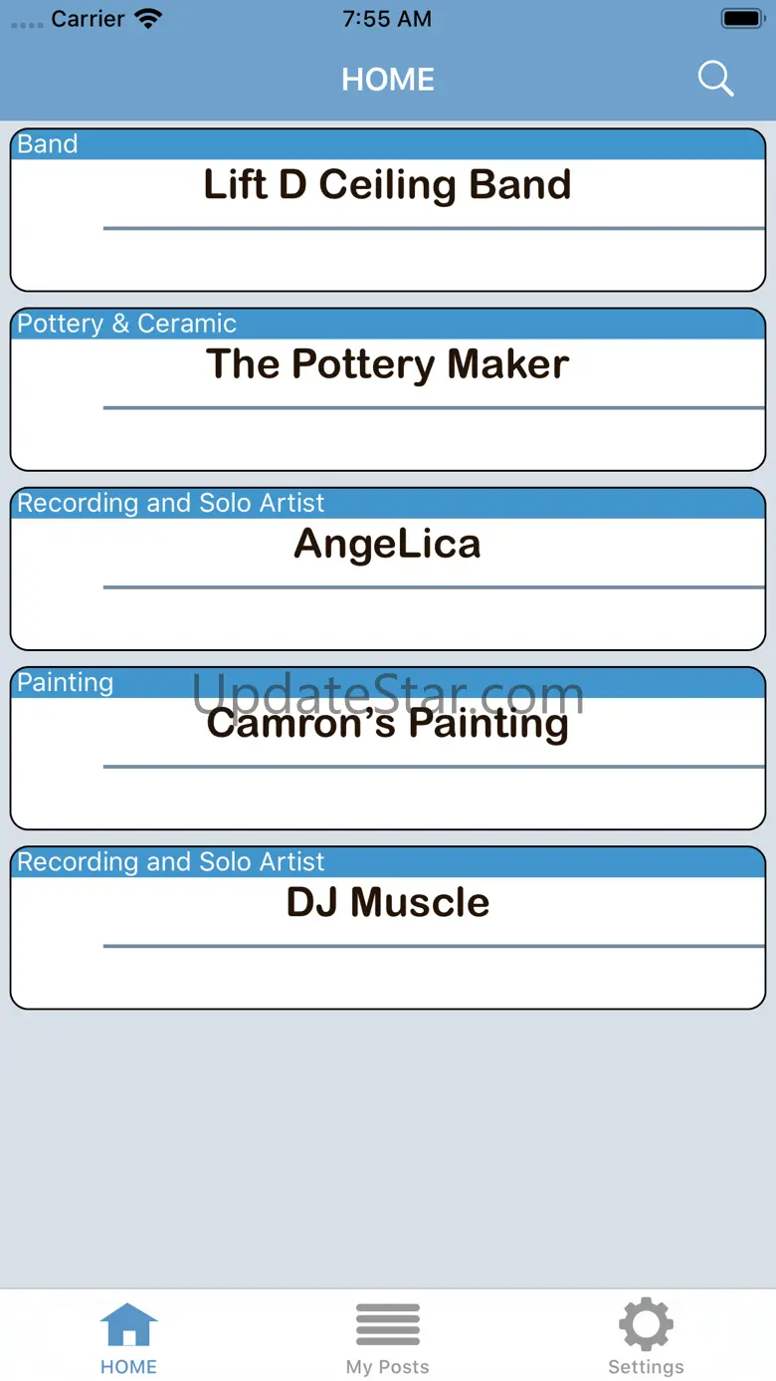Tap the search magnifier icon
Screen dimensions: 776x1381
coord(715,79)
